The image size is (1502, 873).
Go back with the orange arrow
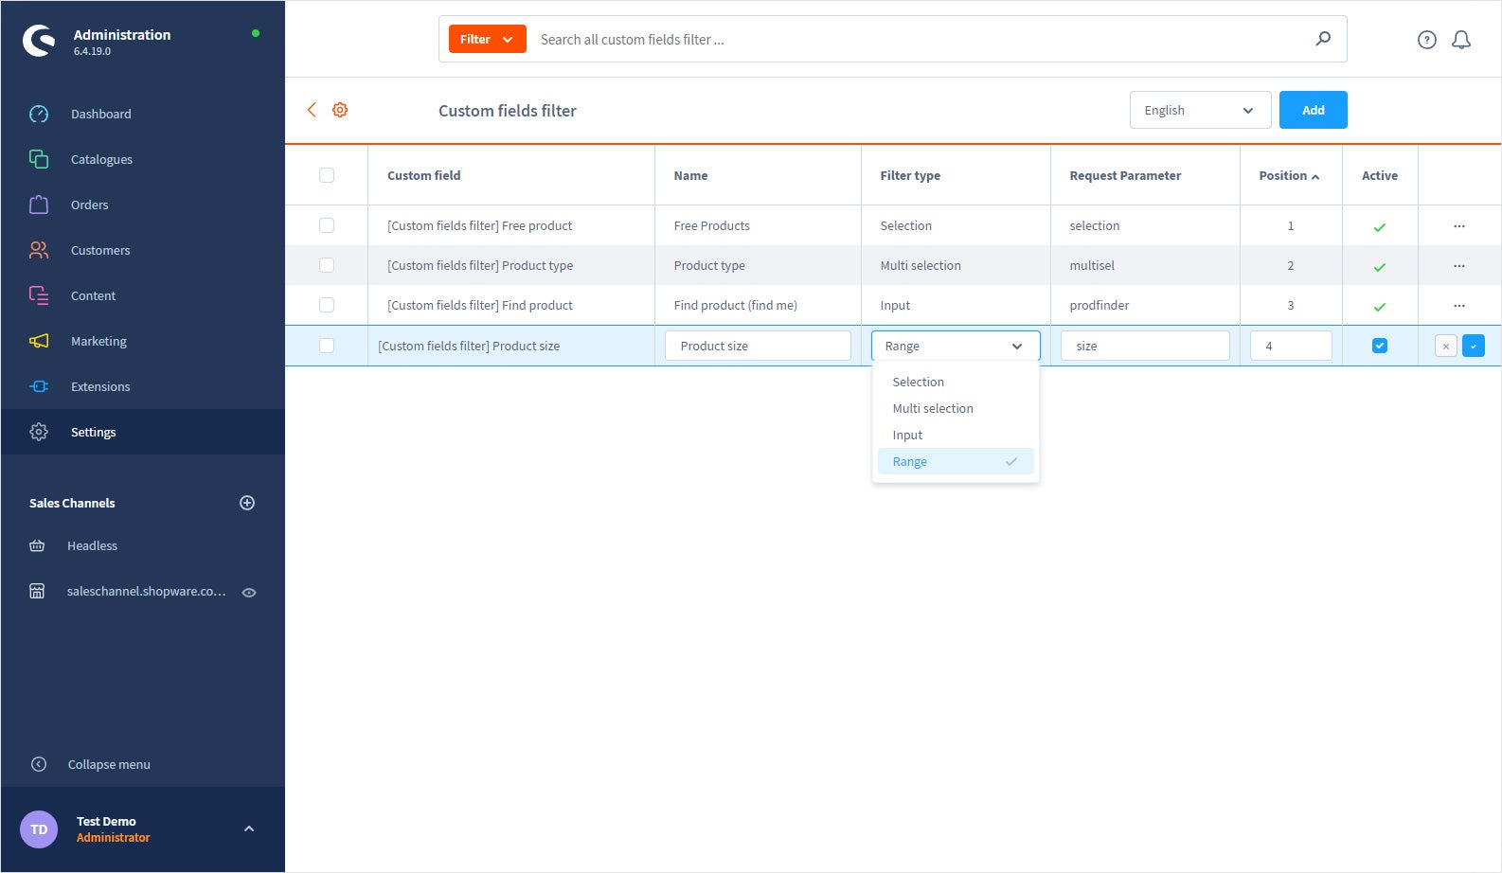pyautogui.click(x=312, y=110)
